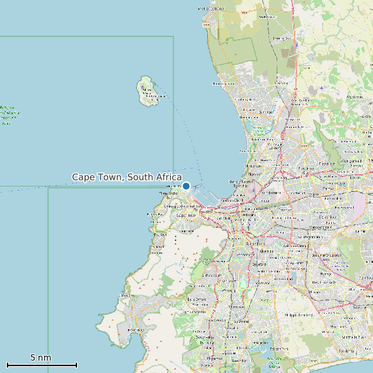Click the 'Pelican Park' place label
Image resolution: width=373 pixels, height=373 pixels.
(x=279, y=349)
